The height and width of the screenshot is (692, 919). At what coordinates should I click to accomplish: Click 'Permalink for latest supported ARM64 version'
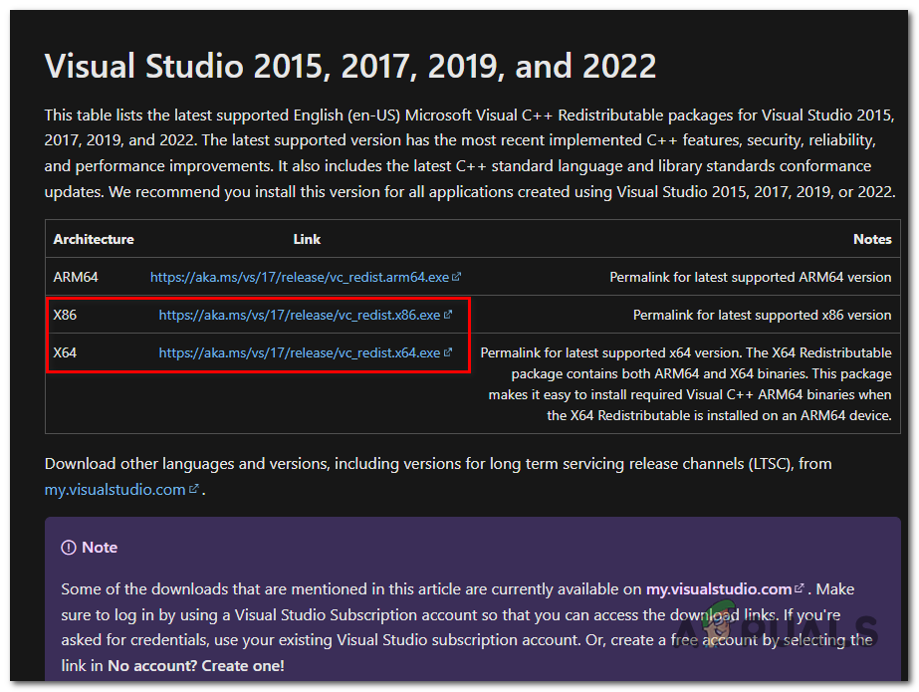point(750,277)
